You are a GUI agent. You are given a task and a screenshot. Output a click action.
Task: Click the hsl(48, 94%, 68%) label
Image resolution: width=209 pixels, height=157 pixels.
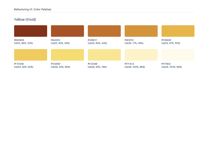(x=60, y=67)
